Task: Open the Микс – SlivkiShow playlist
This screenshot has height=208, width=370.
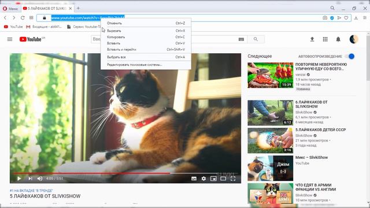Action: (312, 157)
